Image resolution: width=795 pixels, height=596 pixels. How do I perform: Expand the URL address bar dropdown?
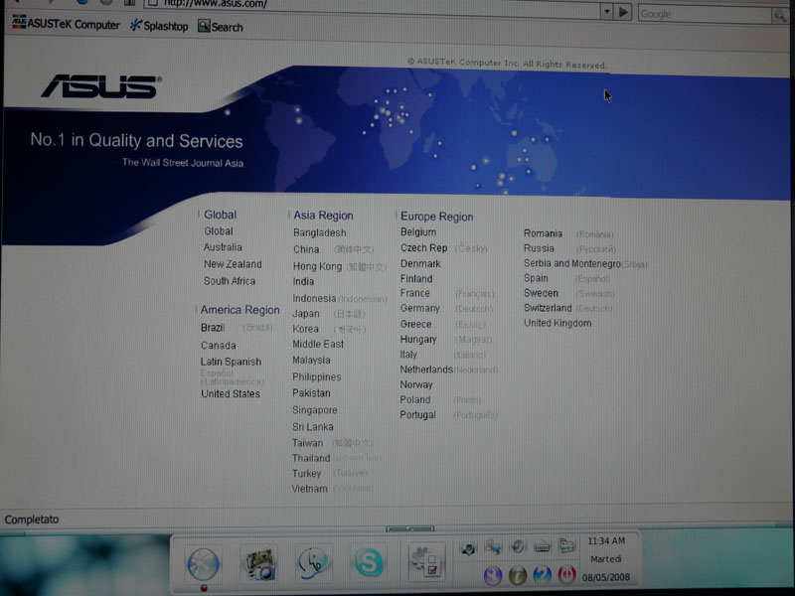[x=606, y=12]
